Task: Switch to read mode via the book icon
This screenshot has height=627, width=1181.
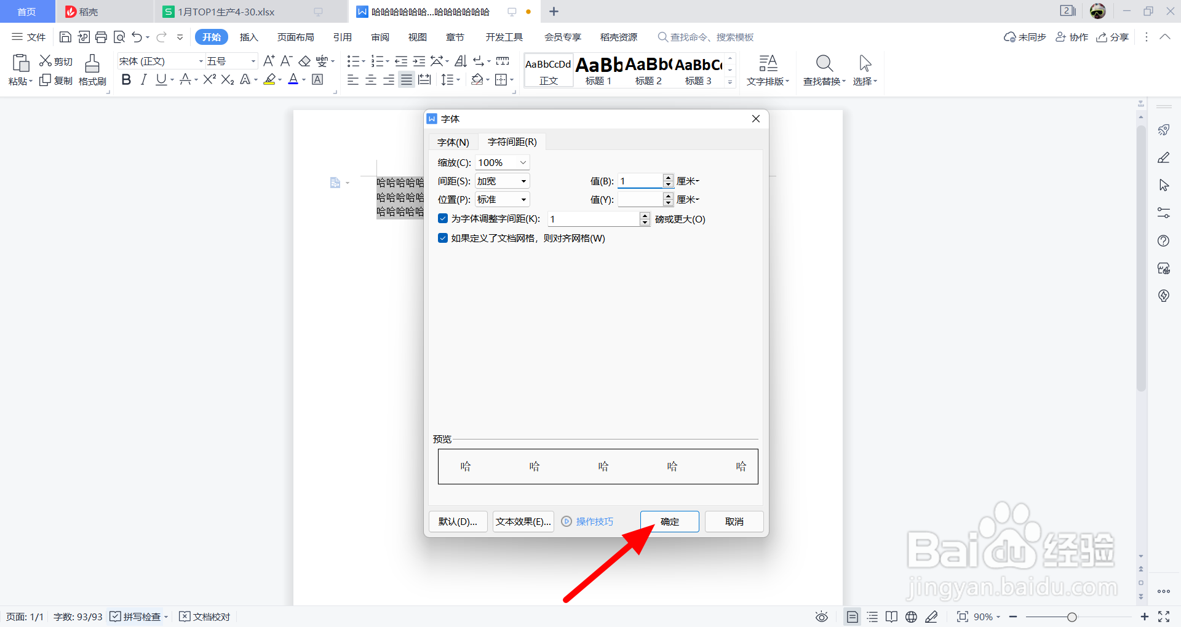Action: 891,617
